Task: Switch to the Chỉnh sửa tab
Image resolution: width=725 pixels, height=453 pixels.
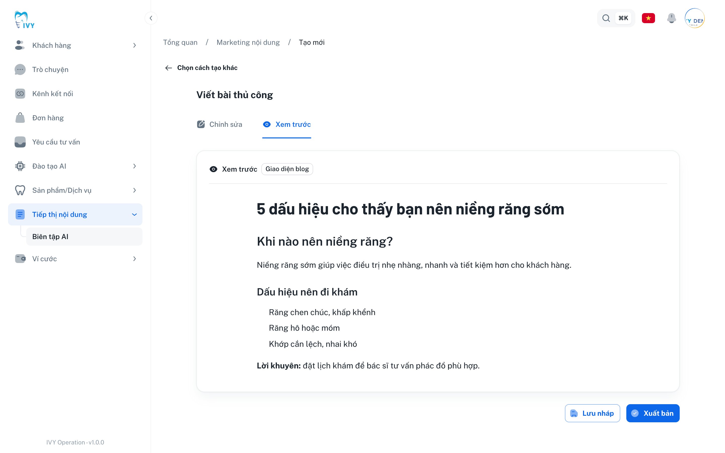Action: click(x=219, y=124)
